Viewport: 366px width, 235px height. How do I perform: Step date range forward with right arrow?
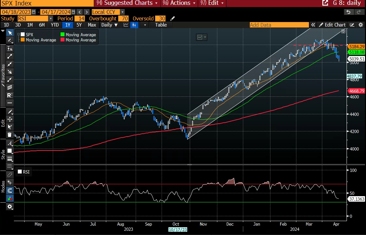pyautogui.click(x=86, y=12)
